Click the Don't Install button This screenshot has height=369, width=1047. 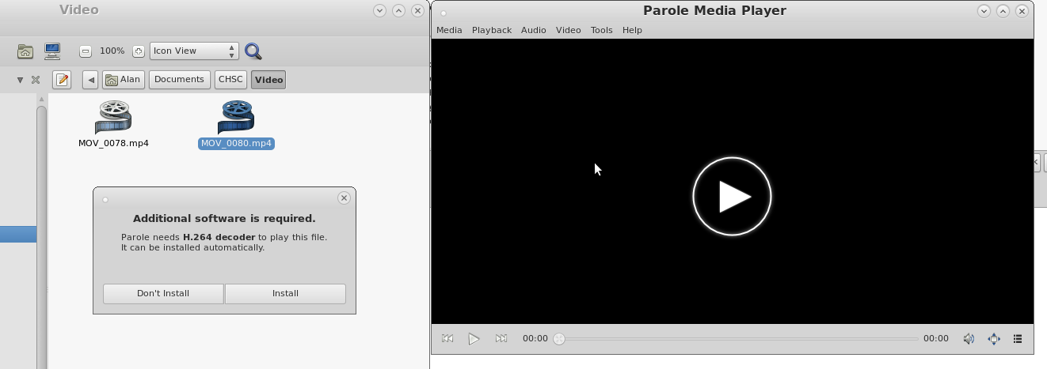[x=163, y=293]
